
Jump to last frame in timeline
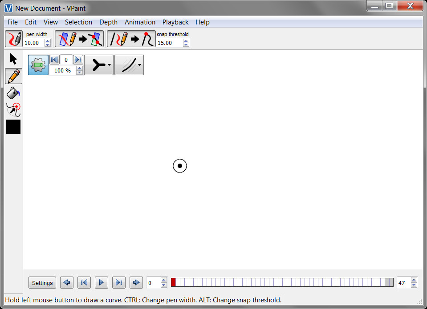point(119,283)
